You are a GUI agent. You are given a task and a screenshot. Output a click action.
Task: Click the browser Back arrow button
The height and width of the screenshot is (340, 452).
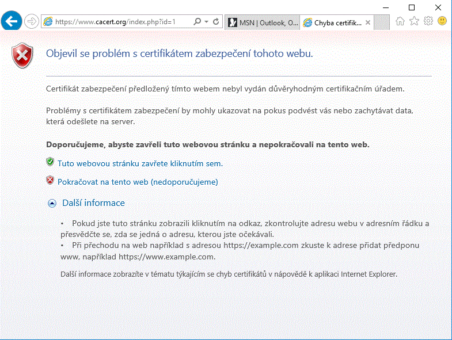point(12,22)
